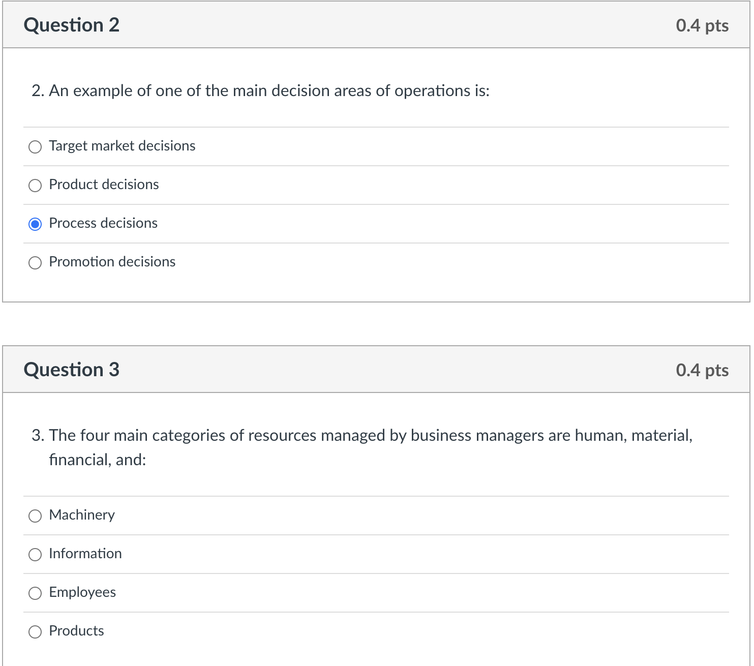
Task: Select the Products radio button
Action: click(35, 632)
